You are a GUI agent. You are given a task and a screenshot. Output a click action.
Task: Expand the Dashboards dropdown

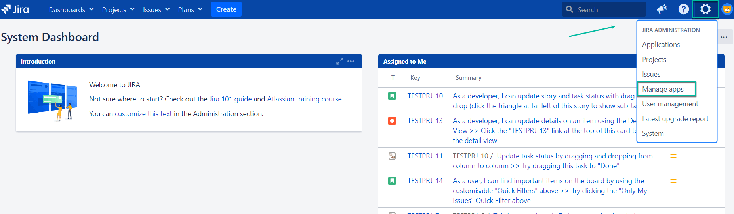pos(71,9)
